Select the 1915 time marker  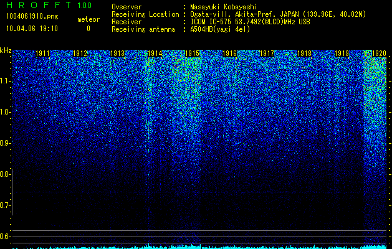192,54
